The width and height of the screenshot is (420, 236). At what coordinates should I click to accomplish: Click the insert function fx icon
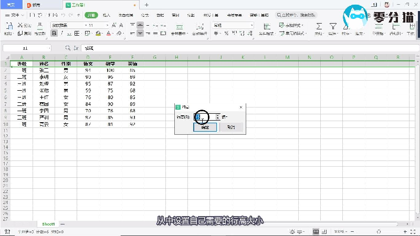point(77,48)
